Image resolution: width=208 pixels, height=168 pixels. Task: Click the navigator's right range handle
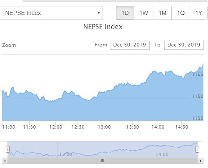tap(197, 149)
